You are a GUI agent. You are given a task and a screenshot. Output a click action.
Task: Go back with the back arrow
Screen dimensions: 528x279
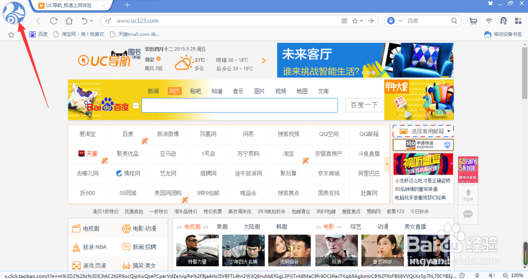[38, 21]
